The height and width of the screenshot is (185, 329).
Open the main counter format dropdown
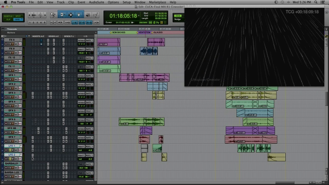point(138,16)
